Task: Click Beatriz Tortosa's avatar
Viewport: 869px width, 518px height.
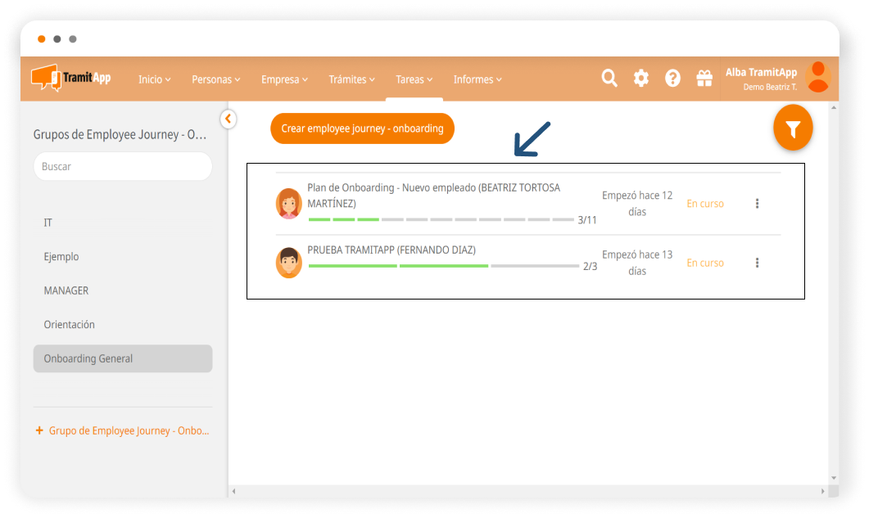Action: tap(288, 204)
